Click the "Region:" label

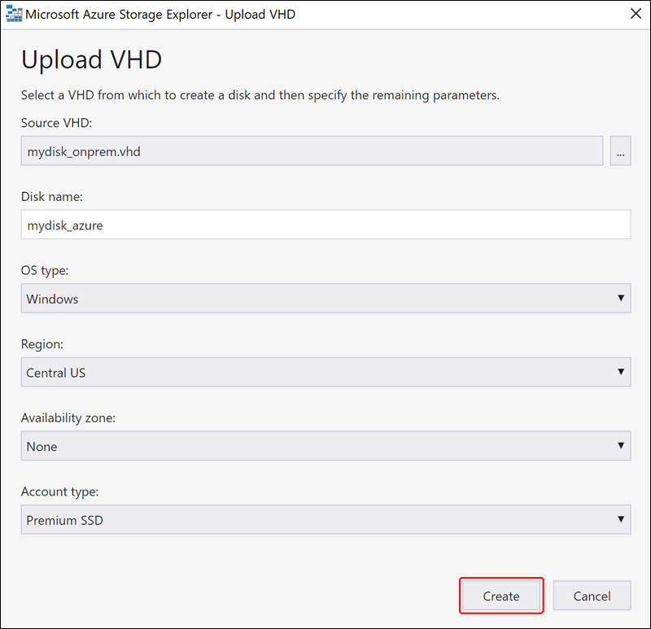click(x=42, y=344)
